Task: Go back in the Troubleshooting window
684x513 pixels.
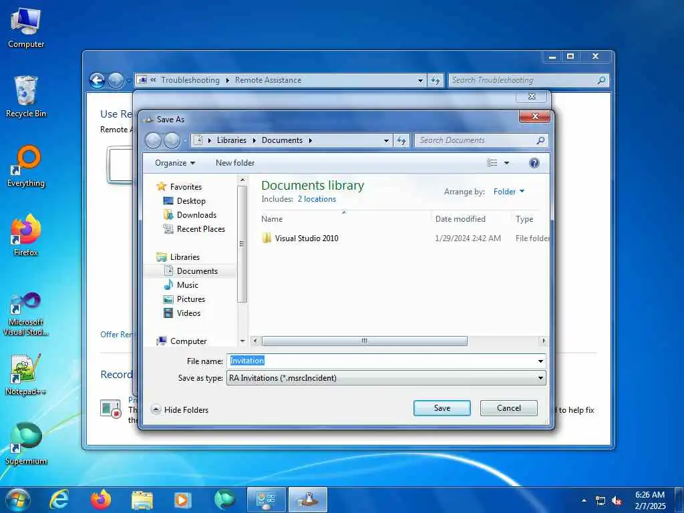Action: (98, 80)
